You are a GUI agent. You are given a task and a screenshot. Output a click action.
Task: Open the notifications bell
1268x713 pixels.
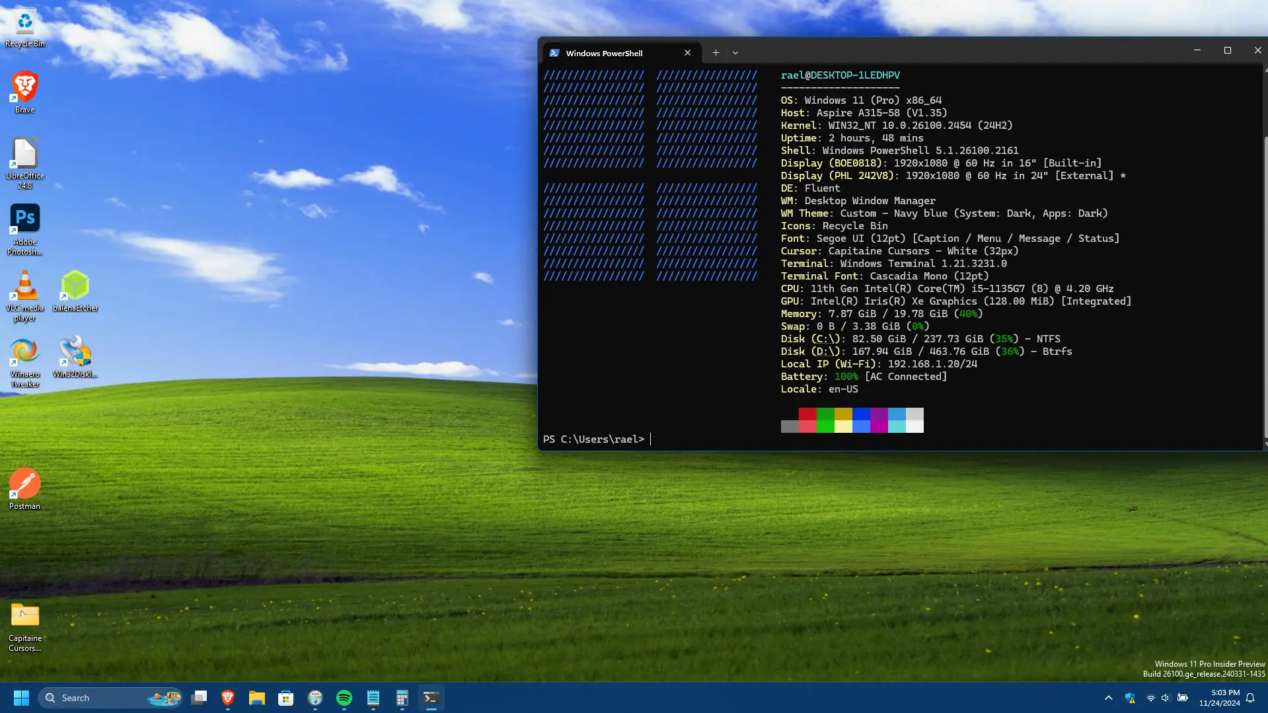[1250, 698]
